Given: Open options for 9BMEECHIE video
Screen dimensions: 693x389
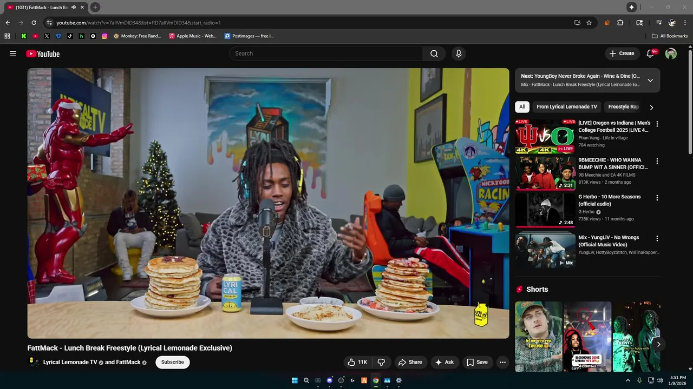Looking at the screenshot, I should pyautogui.click(x=657, y=161).
